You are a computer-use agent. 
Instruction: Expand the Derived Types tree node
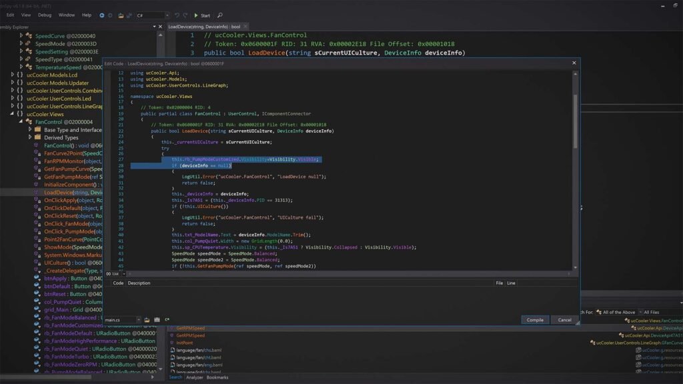[29, 137]
